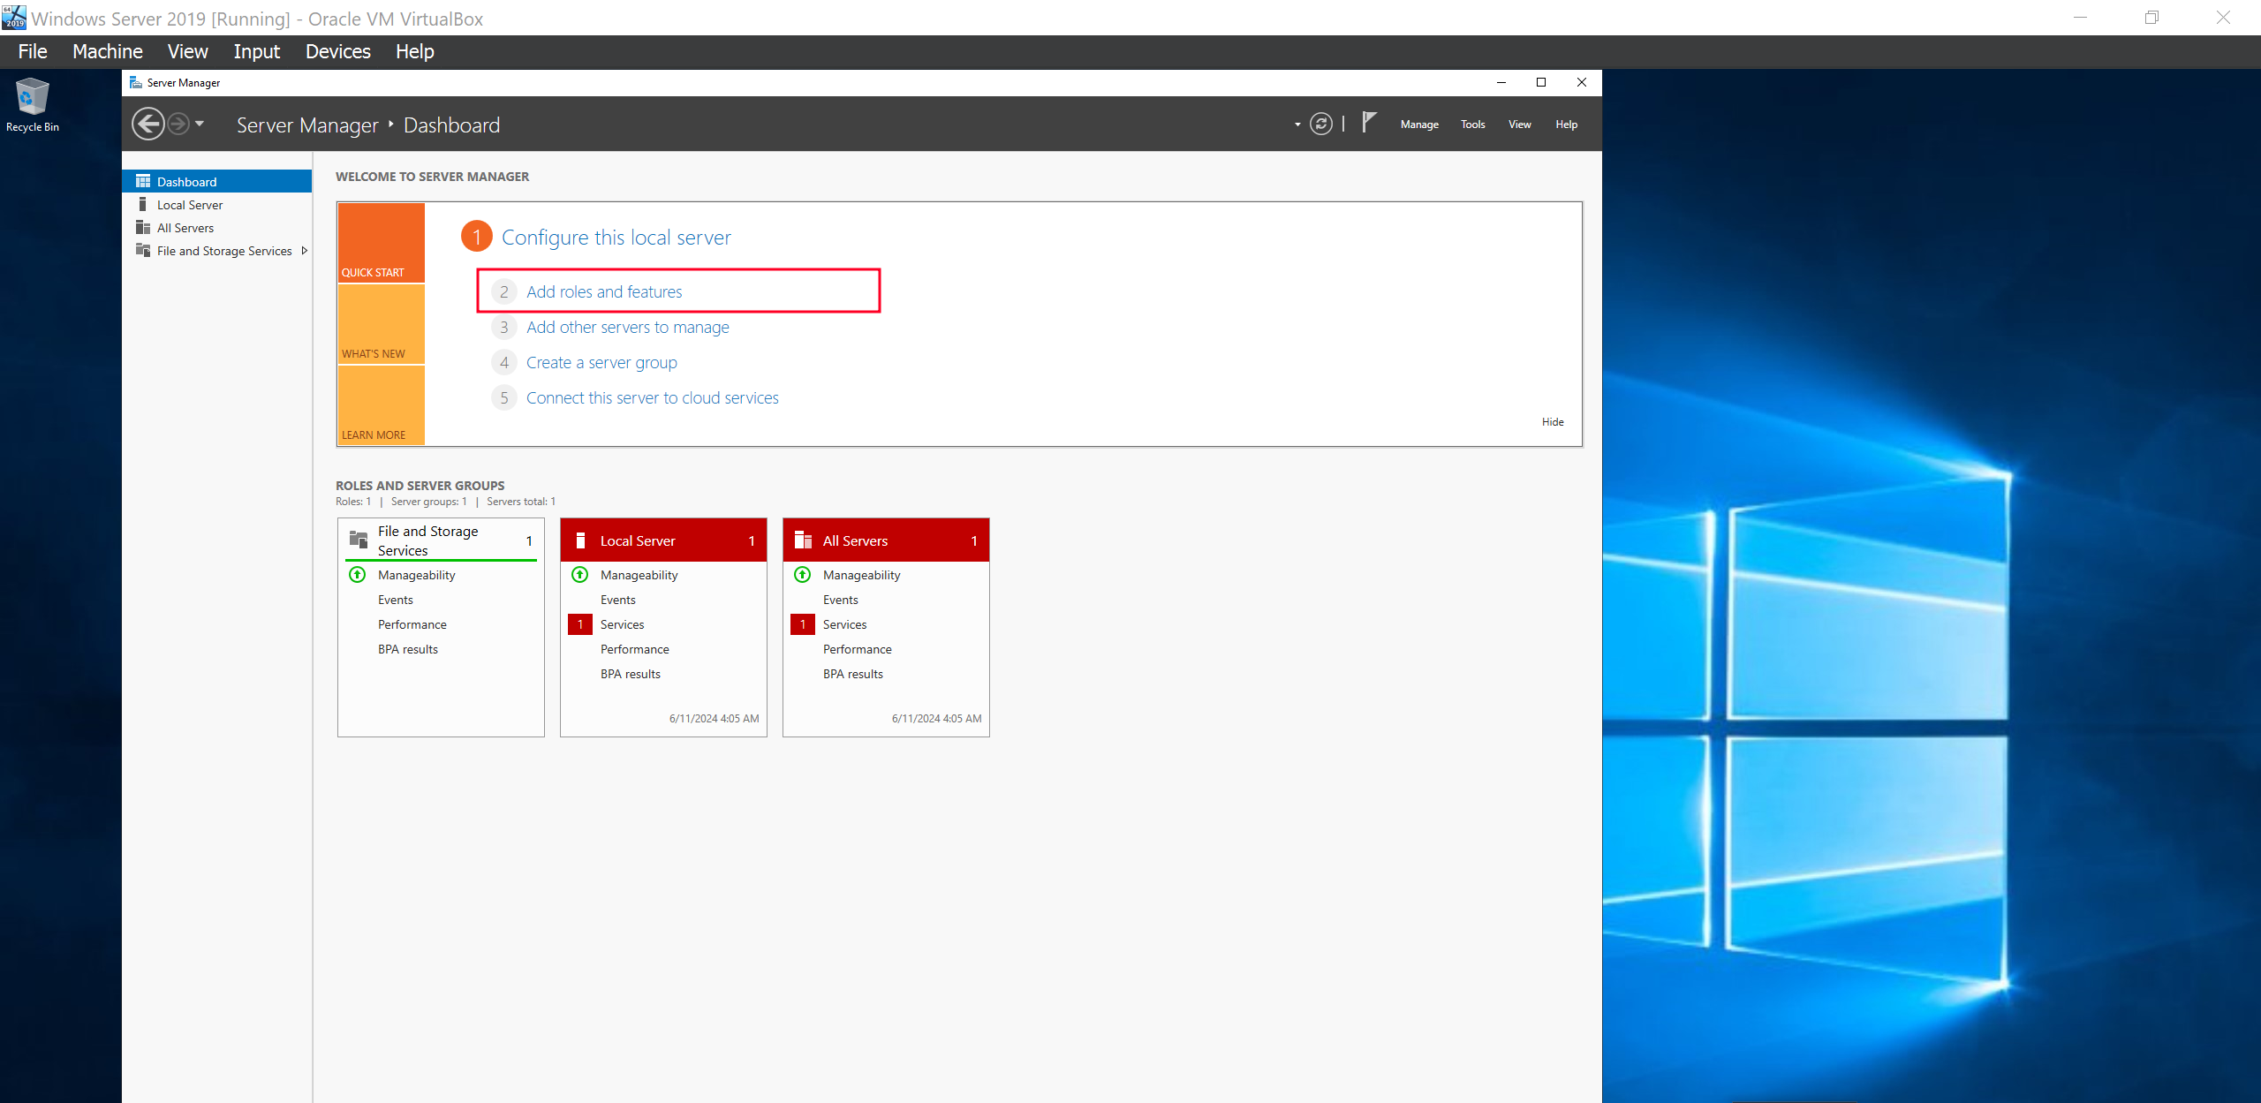
Task: Click Connect this server to cloud services
Action: [653, 397]
